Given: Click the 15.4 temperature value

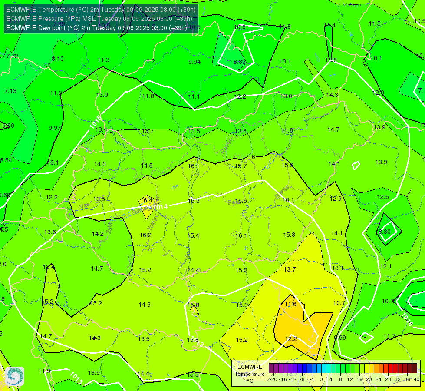Looking at the screenshot, I should coord(193,235).
